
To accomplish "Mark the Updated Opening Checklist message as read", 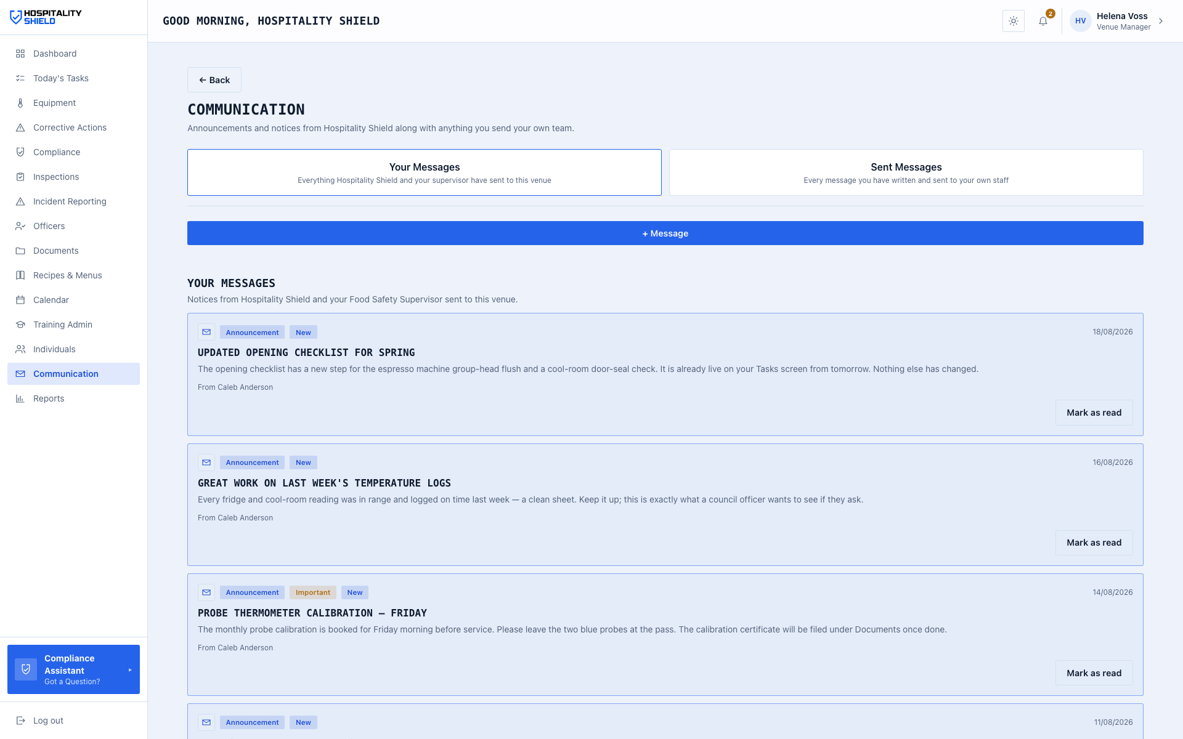I will pos(1094,413).
